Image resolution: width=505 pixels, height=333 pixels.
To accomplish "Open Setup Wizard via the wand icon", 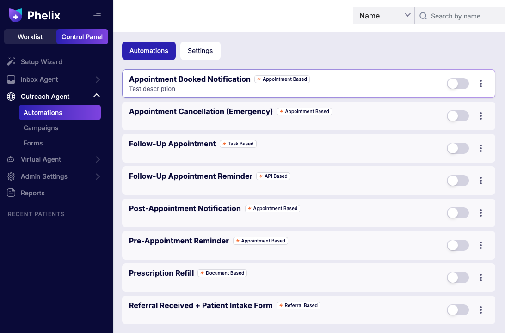I will 11,61.
